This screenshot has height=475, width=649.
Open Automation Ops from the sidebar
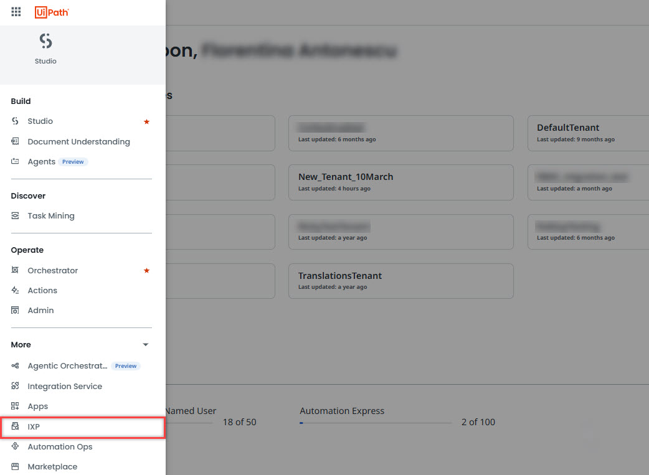[60, 446]
